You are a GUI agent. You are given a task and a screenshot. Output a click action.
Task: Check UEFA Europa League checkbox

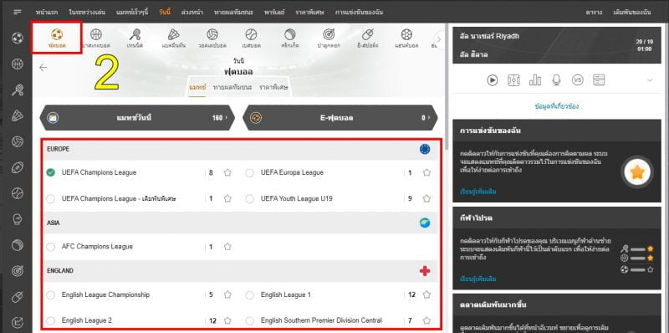coord(250,172)
